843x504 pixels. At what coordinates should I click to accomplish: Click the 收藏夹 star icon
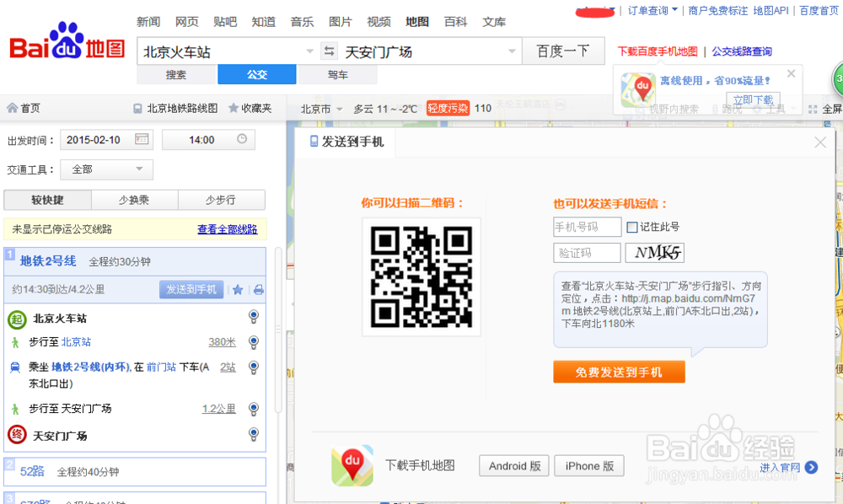tap(234, 108)
